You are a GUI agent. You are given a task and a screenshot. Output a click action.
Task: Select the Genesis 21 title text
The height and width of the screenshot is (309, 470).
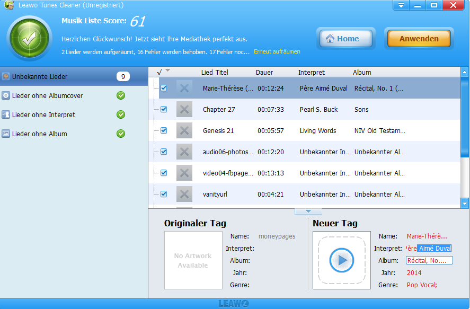click(x=218, y=131)
